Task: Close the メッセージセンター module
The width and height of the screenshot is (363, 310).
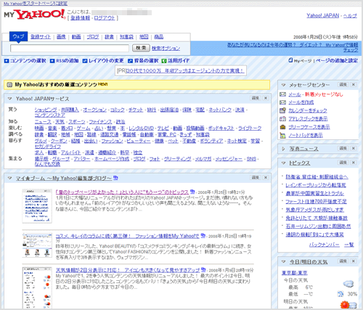Action: [354, 84]
